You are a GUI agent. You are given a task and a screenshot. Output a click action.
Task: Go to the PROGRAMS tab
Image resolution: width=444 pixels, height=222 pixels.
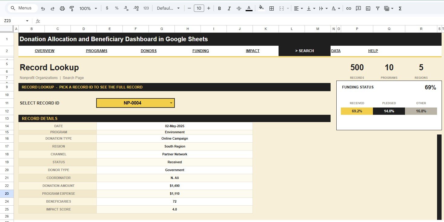[96, 51]
